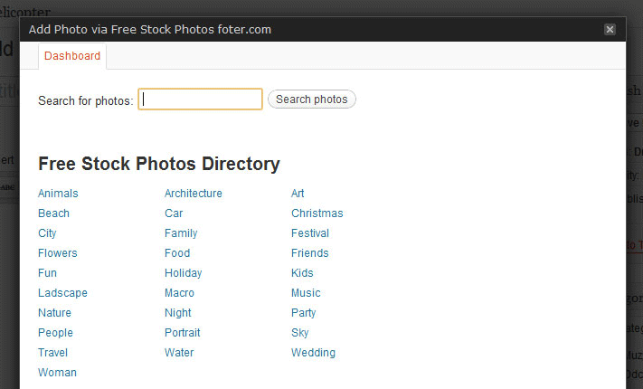Open the Food photos category

(177, 253)
